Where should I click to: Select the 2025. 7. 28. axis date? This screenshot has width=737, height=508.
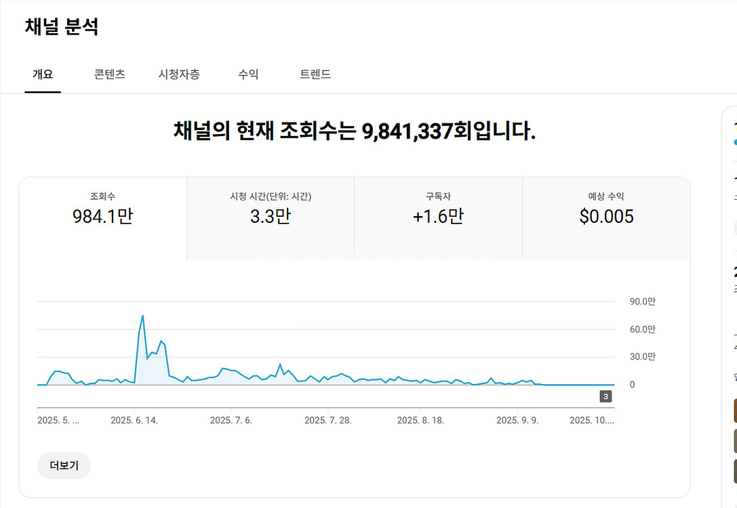tap(328, 420)
